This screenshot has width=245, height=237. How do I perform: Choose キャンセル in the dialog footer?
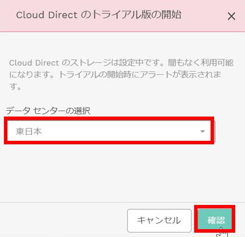coord(159,220)
